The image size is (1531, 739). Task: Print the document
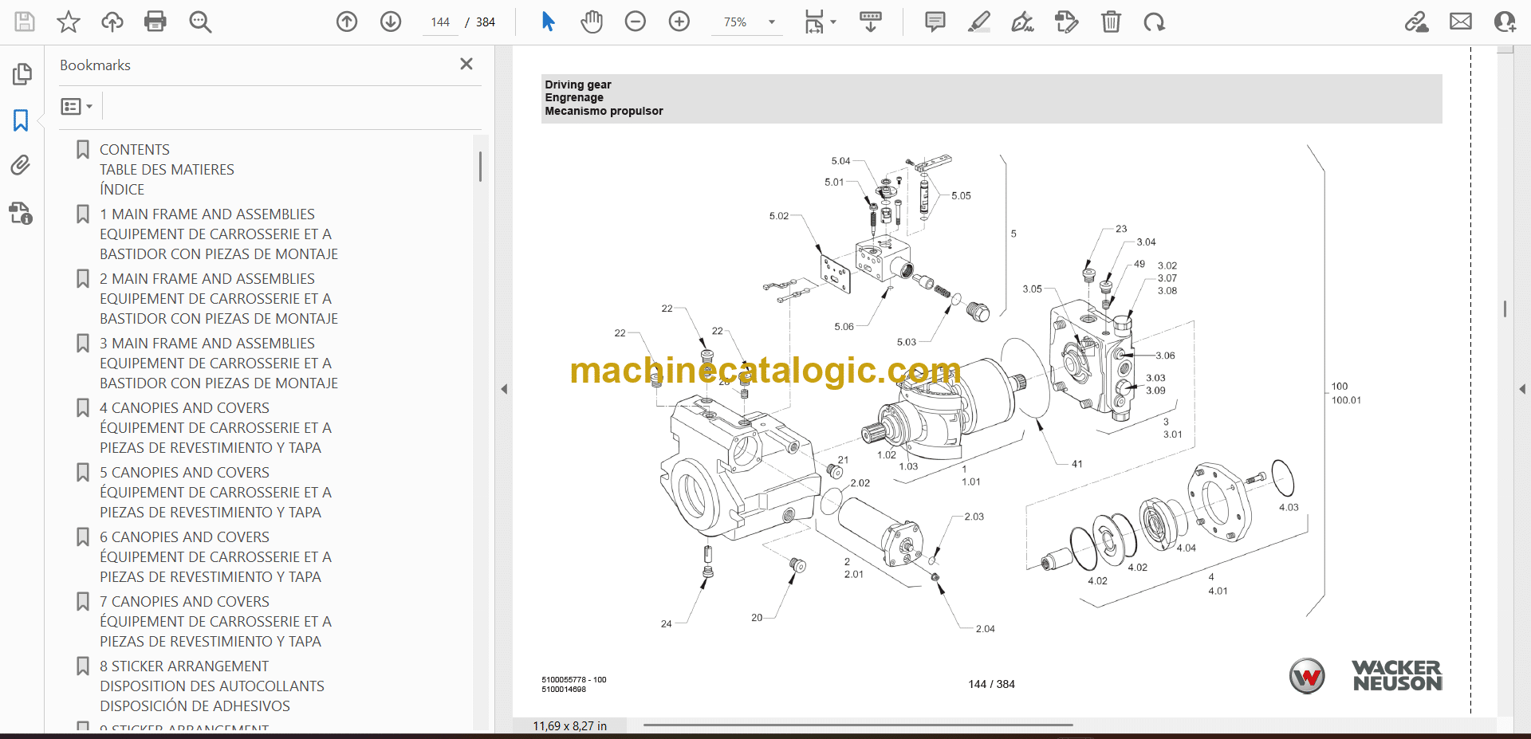(155, 22)
